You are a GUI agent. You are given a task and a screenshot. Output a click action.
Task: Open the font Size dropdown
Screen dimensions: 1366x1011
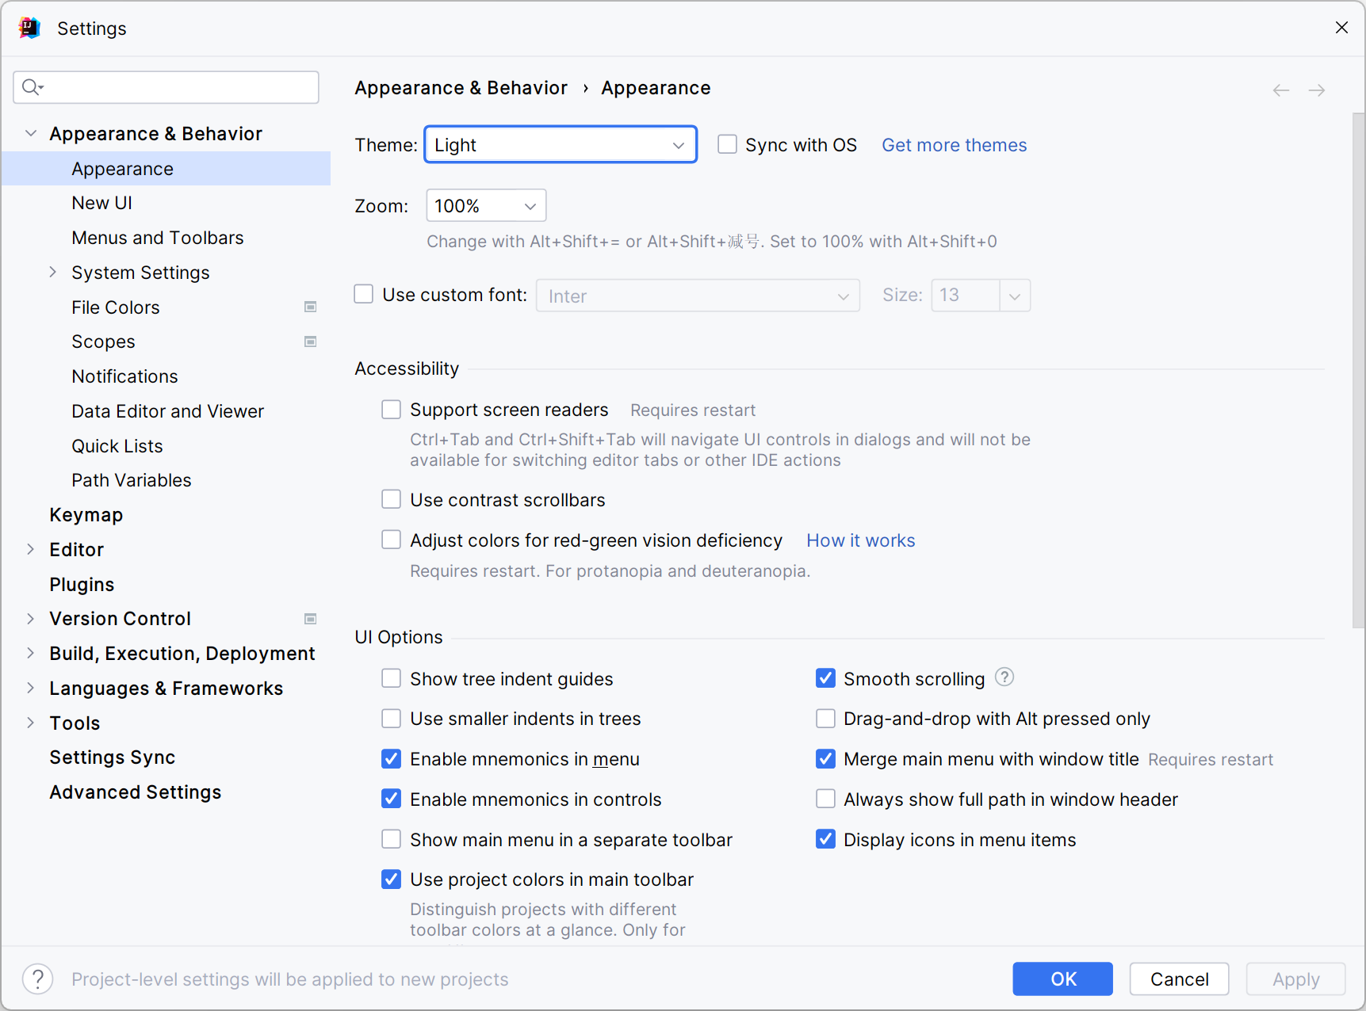pyautogui.click(x=1014, y=296)
